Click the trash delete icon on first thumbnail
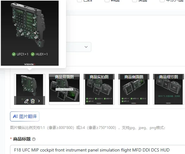This screenshot has width=185, height=154. [33, 101]
